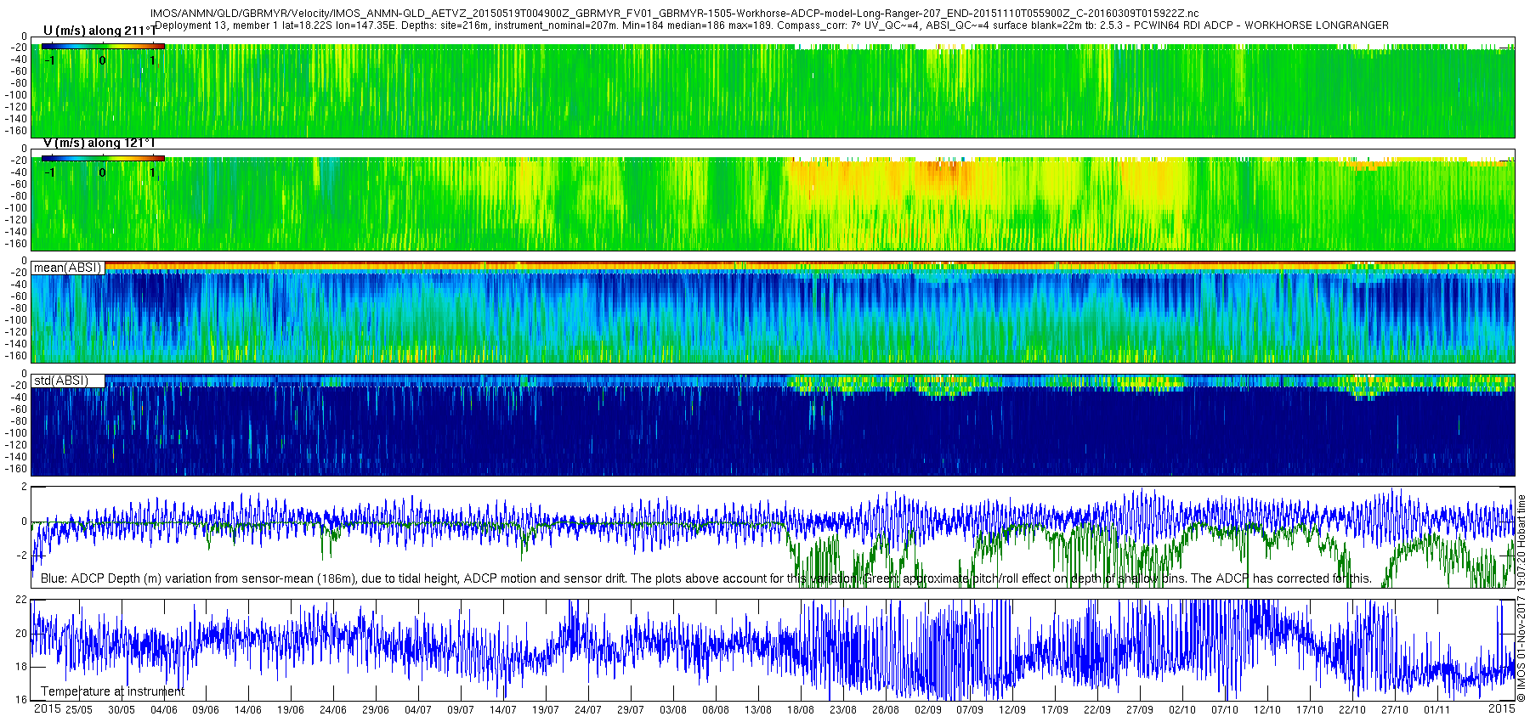This screenshot has width=1530, height=722.
Task: Click the date tick '17/10'
Action: click(1310, 710)
